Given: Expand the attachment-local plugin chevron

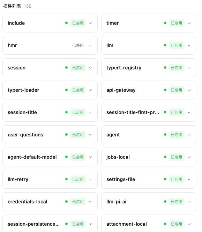Looking at the screenshot, I should (189, 224).
